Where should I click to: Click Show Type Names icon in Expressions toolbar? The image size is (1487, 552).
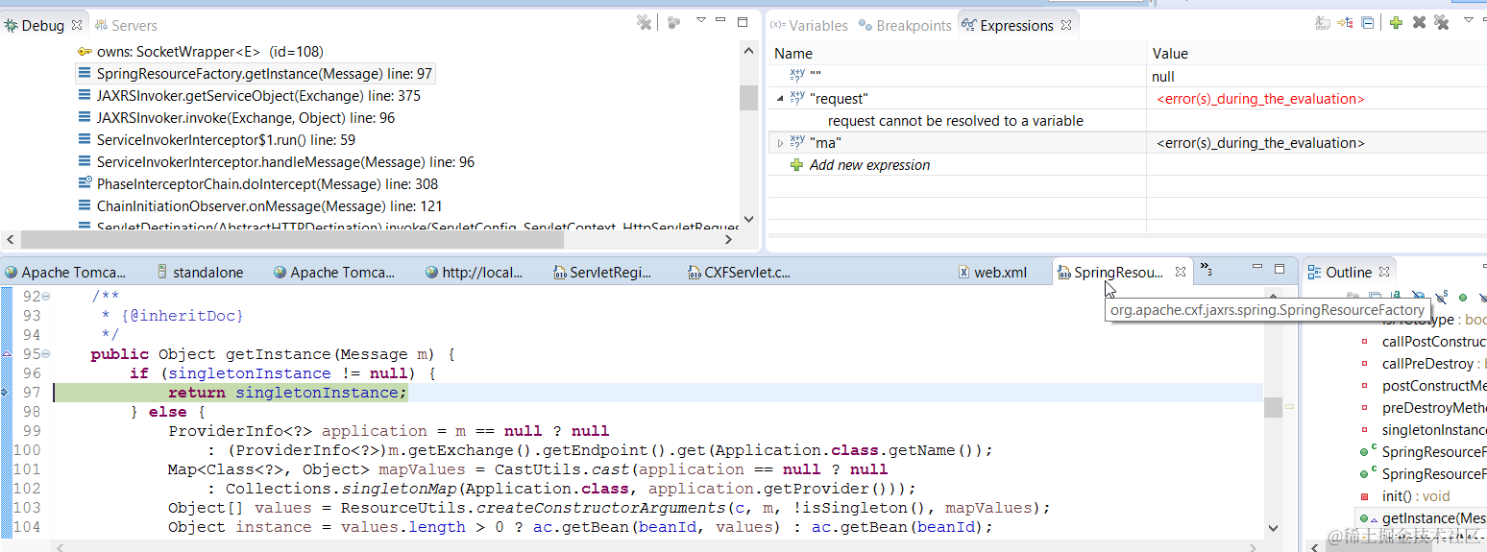pos(1323,22)
